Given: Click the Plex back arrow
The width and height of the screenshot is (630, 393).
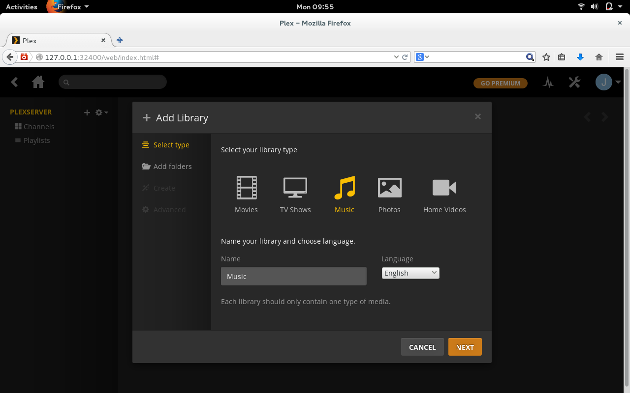Looking at the screenshot, I should pyautogui.click(x=14, y=82).
